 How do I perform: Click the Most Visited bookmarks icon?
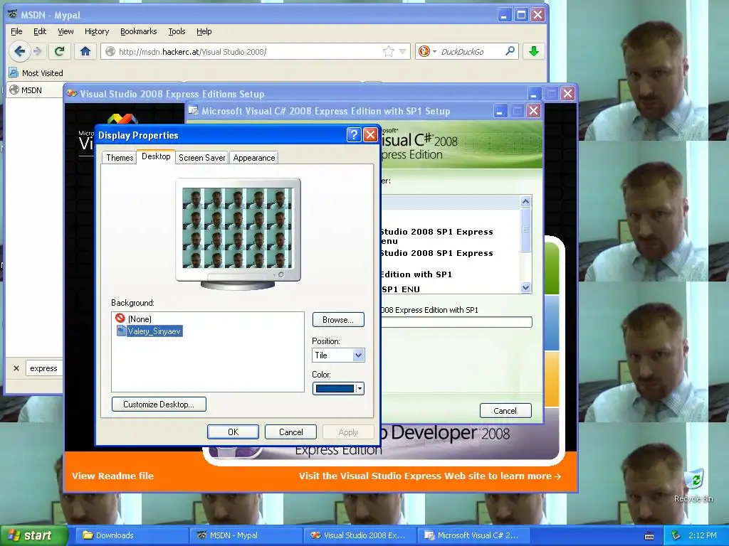(x=14, y=73)
